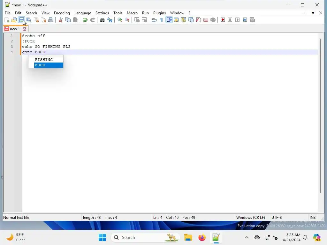The image size is (327, 245).
Task: Zoom in using magnifier plus icon
Action: [119, 20]
